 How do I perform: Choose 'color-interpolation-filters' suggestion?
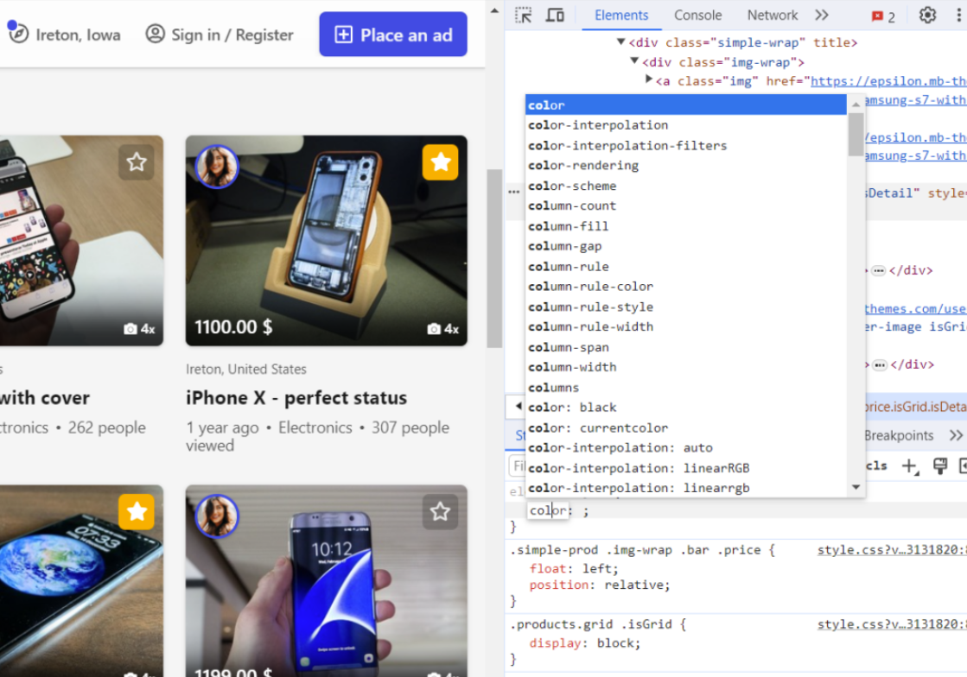click(x=686, y=145)
